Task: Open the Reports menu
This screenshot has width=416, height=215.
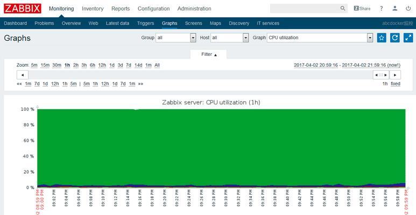Action: pyautogui.click(x=121, y=9)
